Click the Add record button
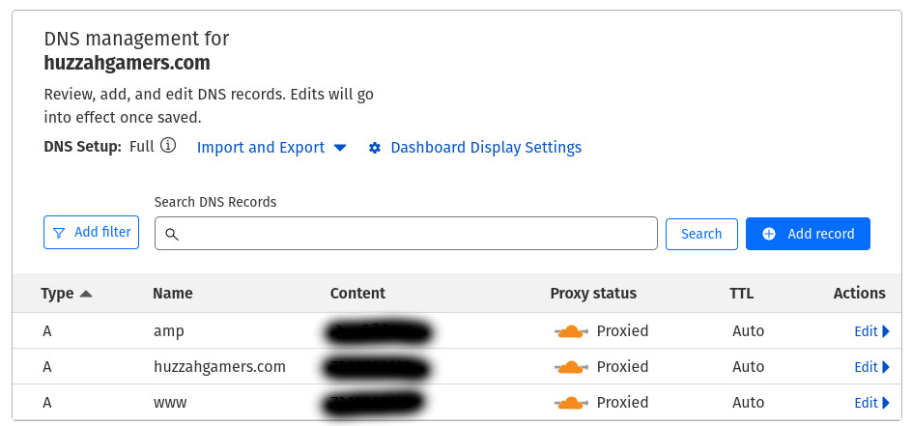The height and width of the screenshot is (426, 912). [808, 234]
